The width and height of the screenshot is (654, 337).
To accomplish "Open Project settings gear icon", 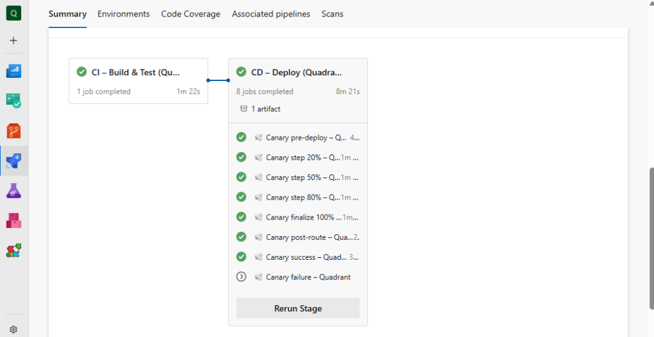I will 13,329.
